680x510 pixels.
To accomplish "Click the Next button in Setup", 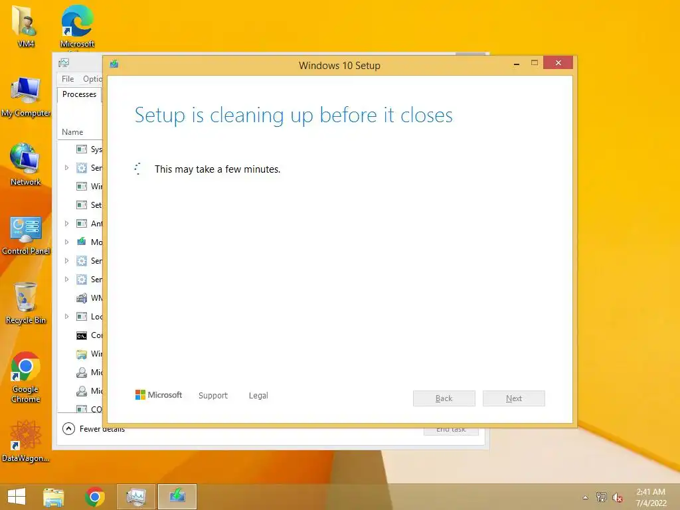I will click(x=514, y=398).
